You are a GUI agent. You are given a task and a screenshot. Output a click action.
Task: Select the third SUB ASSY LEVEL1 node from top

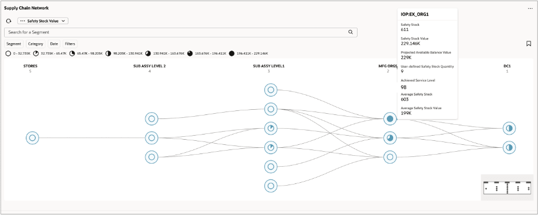click(x=271, y=128)
